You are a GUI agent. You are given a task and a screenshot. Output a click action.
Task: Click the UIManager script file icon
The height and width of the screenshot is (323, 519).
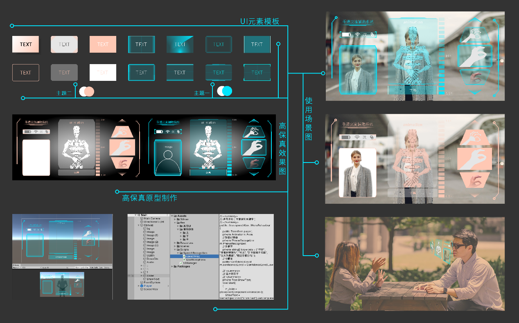tap(181, 263)
